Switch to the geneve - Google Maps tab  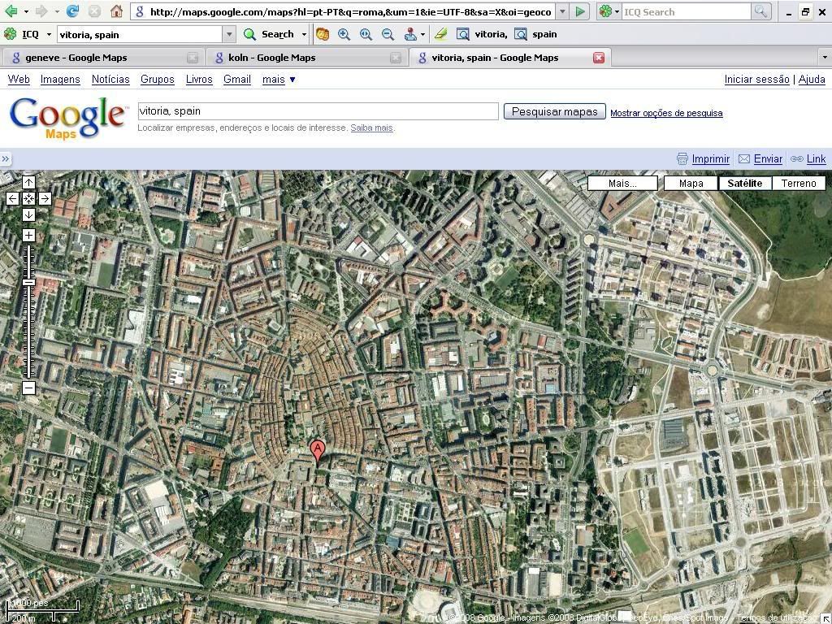pos(76,58)
